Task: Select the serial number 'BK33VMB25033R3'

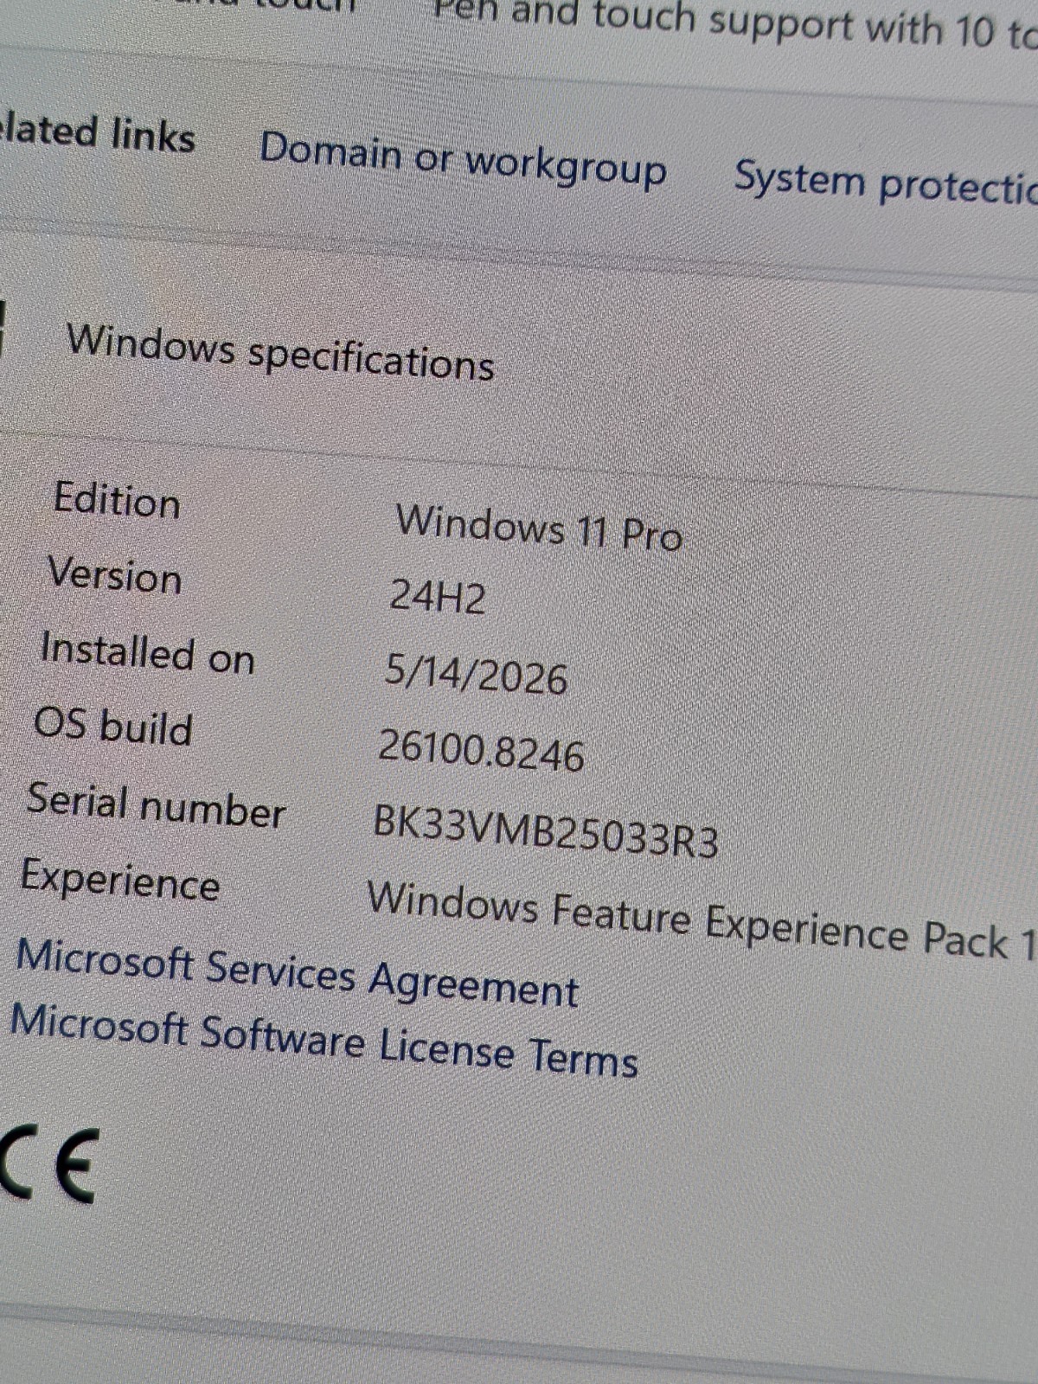Action: (545, 832)
